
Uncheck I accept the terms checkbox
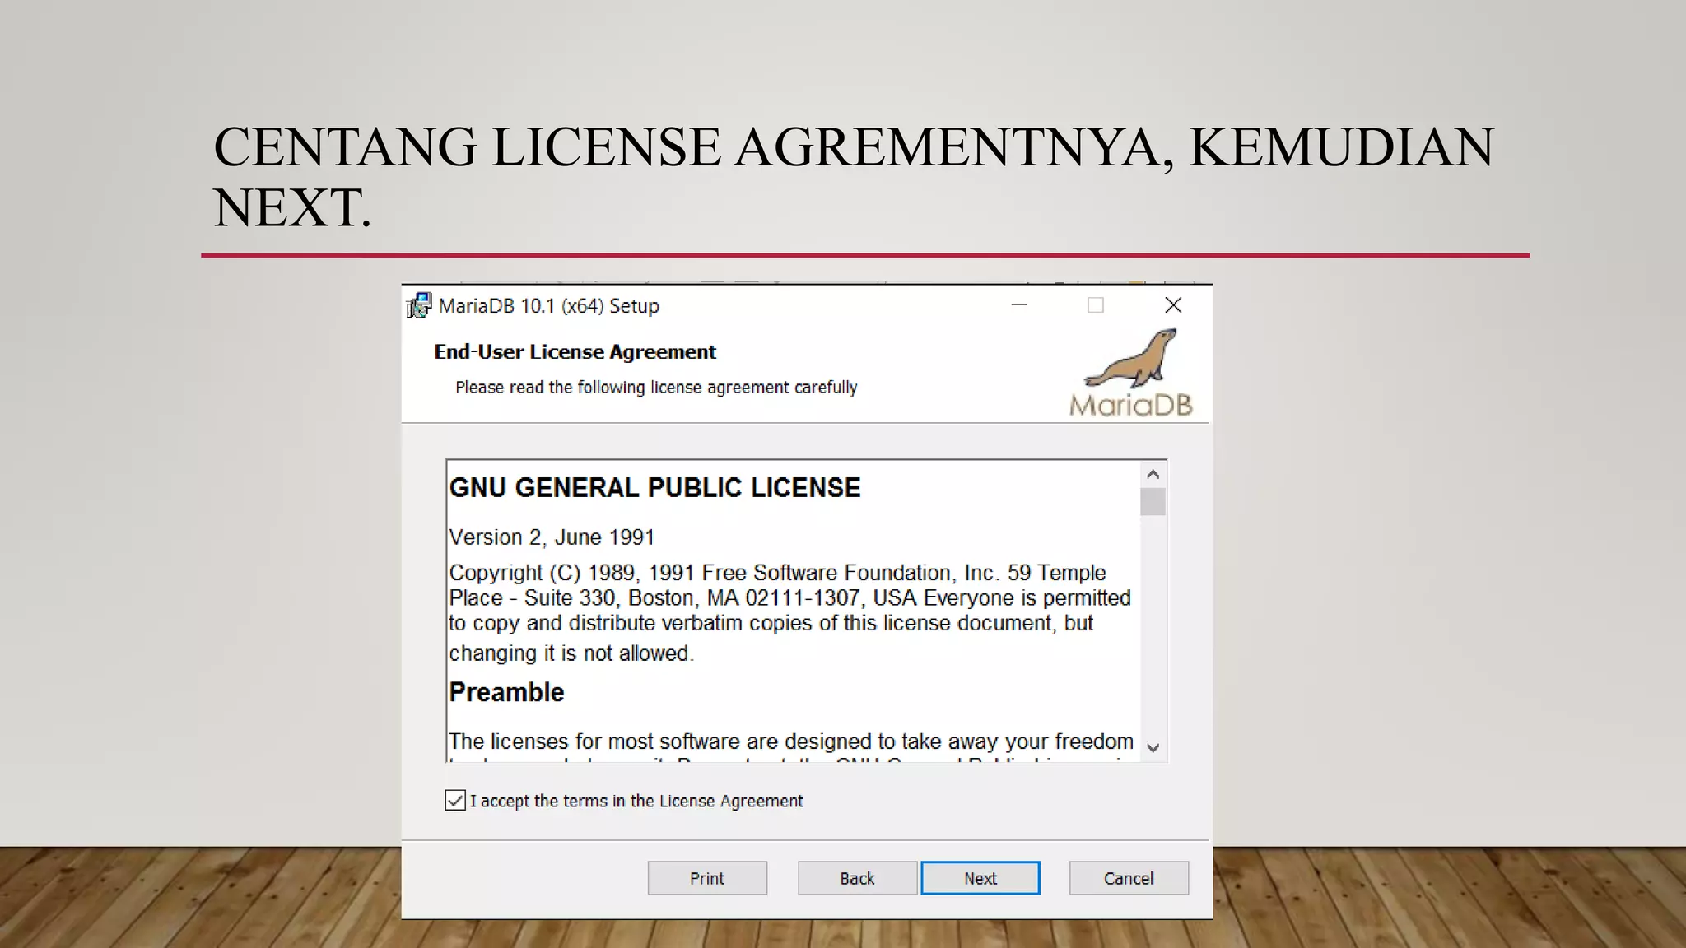point(455,800)
